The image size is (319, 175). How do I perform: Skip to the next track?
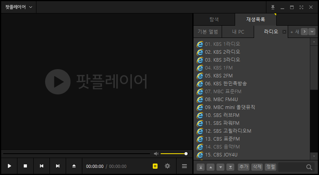[x=58, y=166]
